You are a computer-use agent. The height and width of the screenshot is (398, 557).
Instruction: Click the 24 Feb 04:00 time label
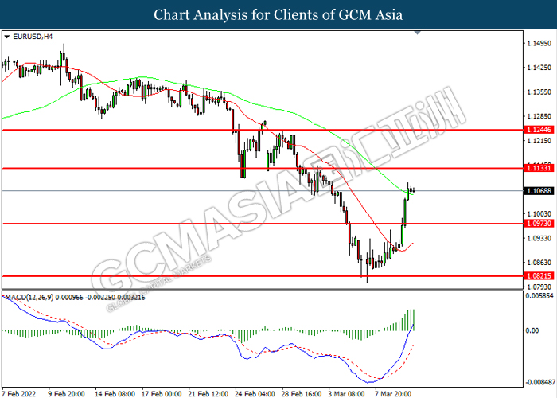click(255, 394)
